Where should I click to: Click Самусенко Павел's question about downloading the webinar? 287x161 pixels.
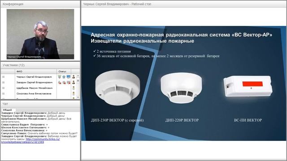click(x=39, y=133)
